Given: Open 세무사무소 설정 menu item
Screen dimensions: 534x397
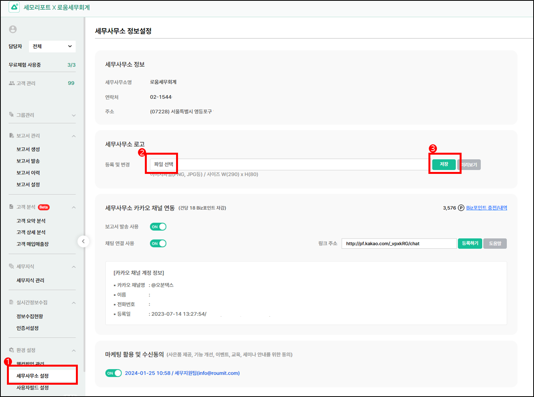Looking at the screenshot, I should click(x=33, y=376).
